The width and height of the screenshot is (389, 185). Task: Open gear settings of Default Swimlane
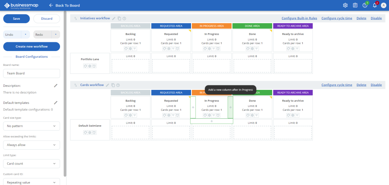click(x=90, y=133)
